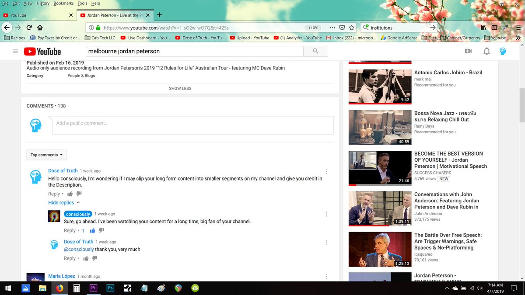This screenshot has width=525, height=295.
Task: Open consciously channel badge link
Action: pos(78,214)
